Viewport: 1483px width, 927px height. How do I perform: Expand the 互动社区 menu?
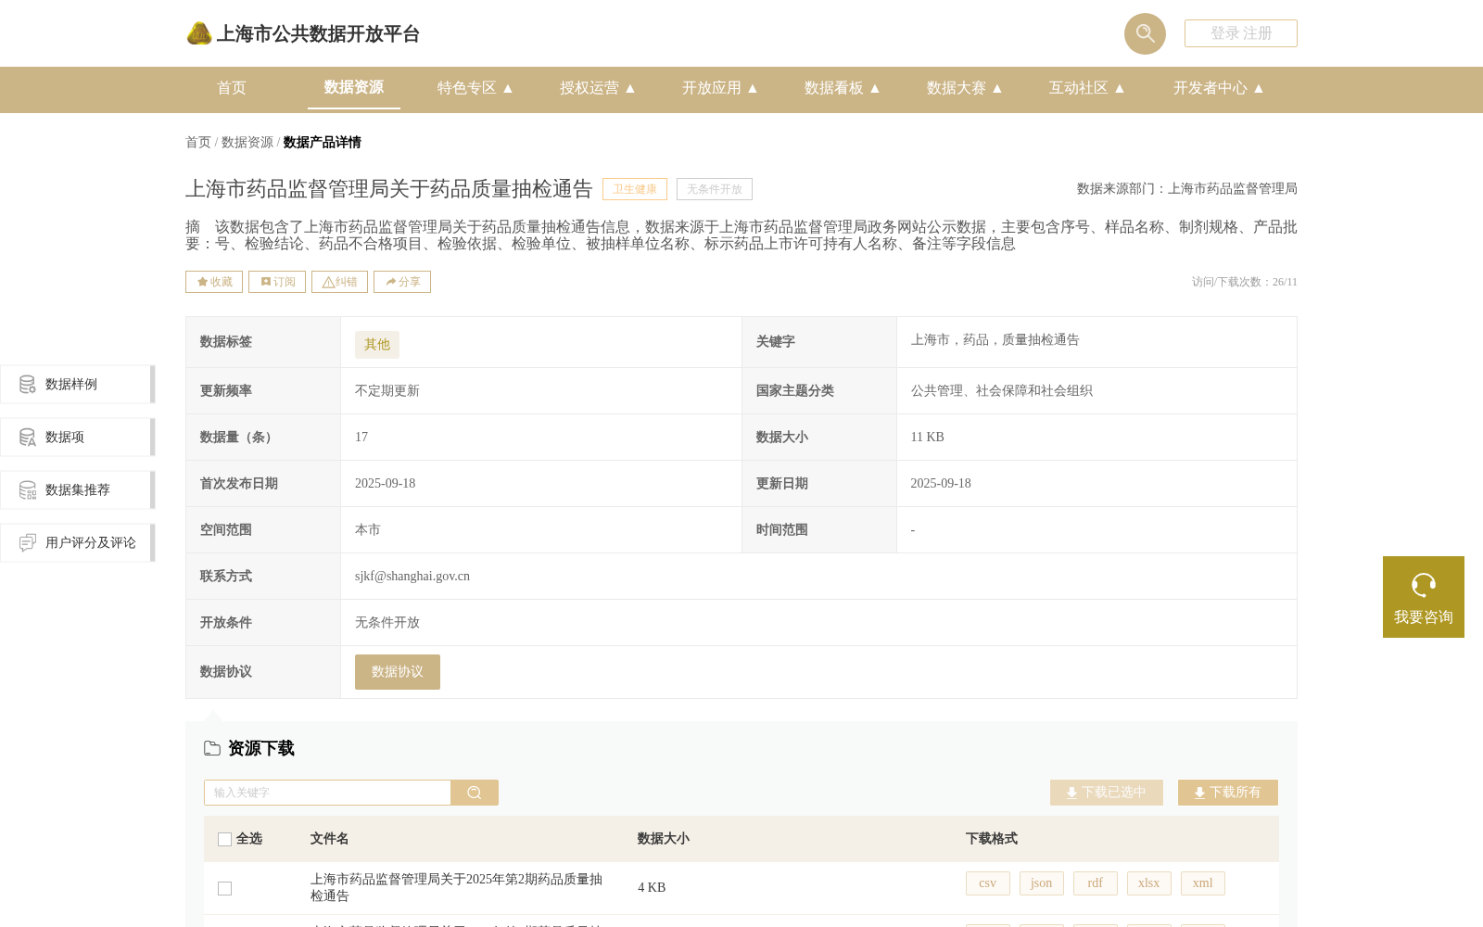point(1087,88)
